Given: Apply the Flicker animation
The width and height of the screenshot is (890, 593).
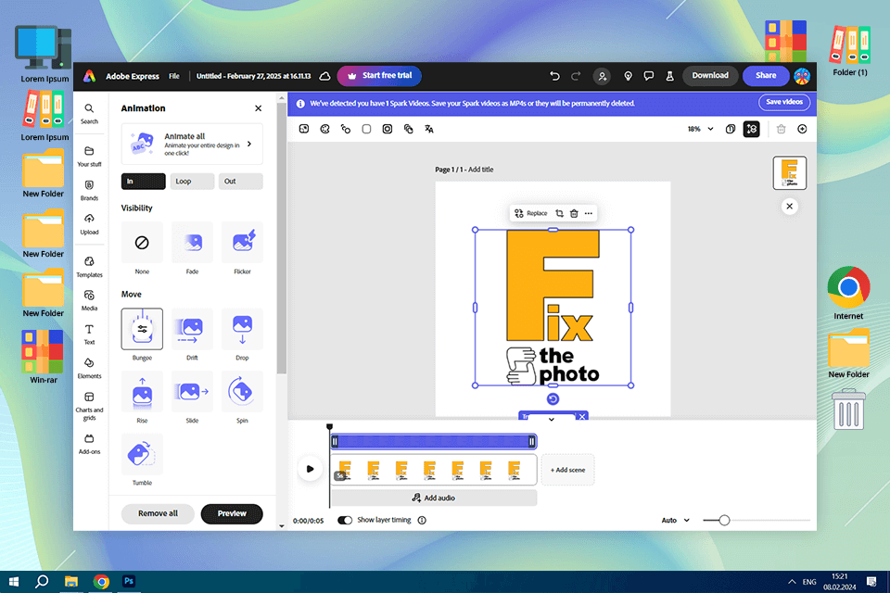Looking at the screenshot, I should coord(242,243).
